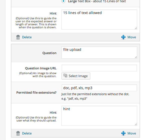Click the move arrows icon in the file upload question footer

tap(123, 133)
